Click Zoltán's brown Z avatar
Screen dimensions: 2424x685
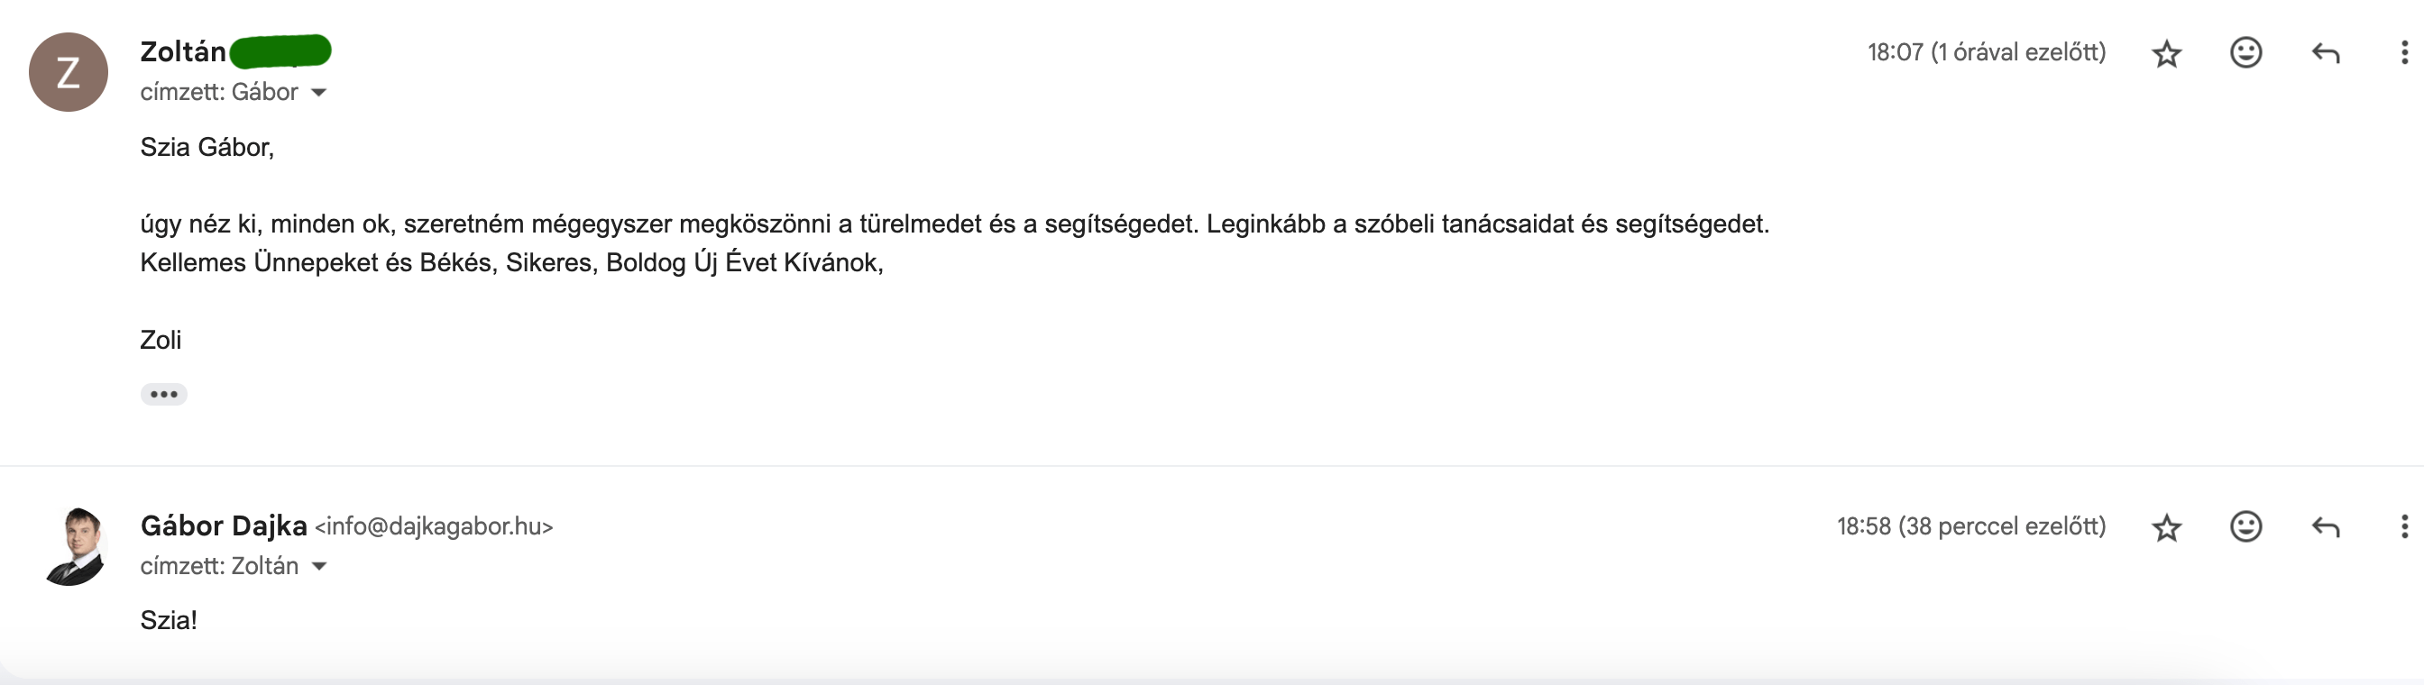click(69, 72)
